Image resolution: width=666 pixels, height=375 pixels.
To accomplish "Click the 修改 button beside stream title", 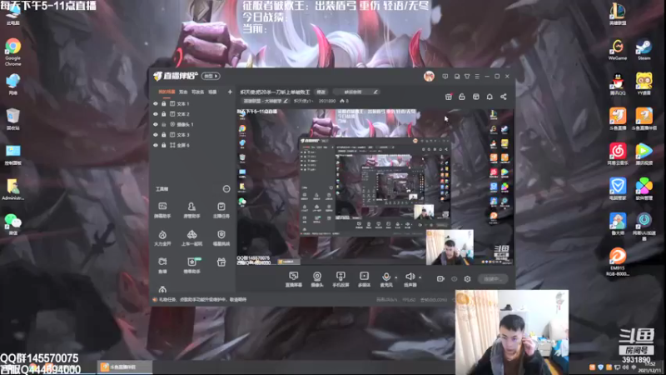I will pos(321,92).
